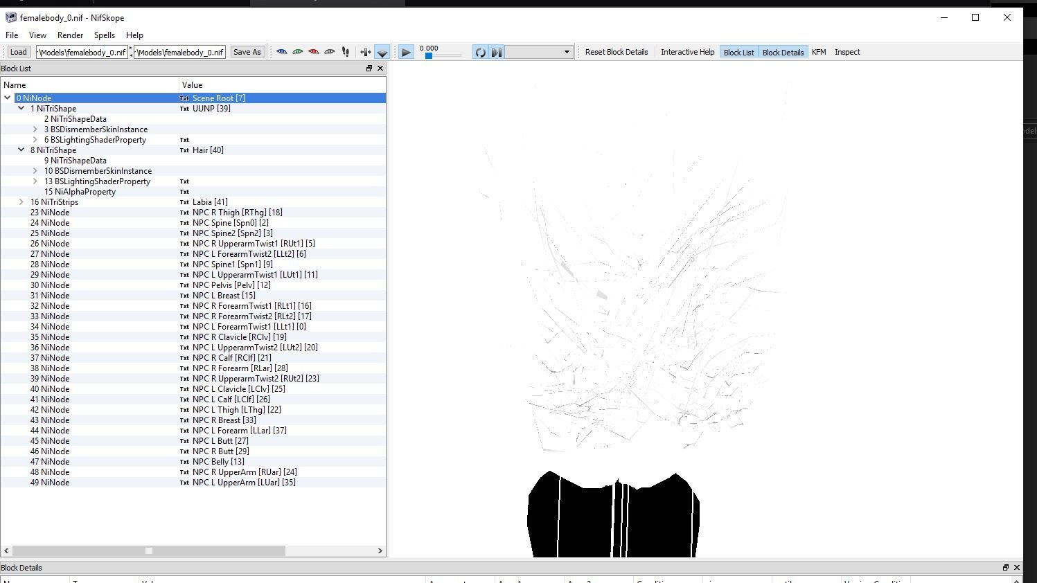
Task: Expand the 16 NiTriStrips node
Action: (21, 202)
